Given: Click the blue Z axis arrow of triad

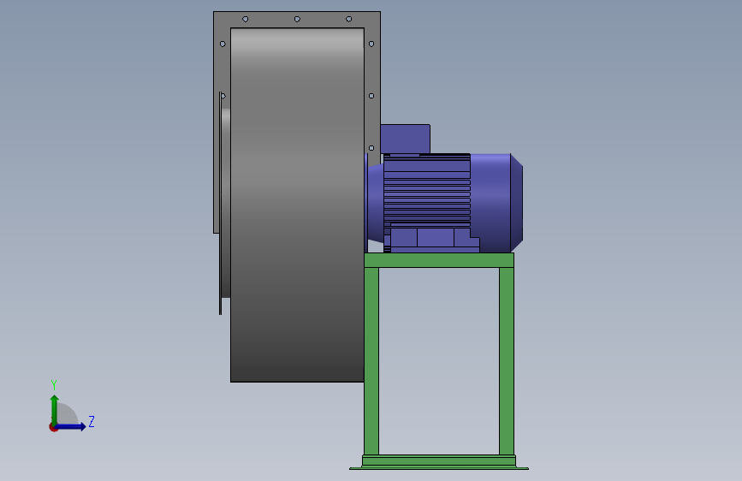Looking at the screenshot, I should coord(71,426).
